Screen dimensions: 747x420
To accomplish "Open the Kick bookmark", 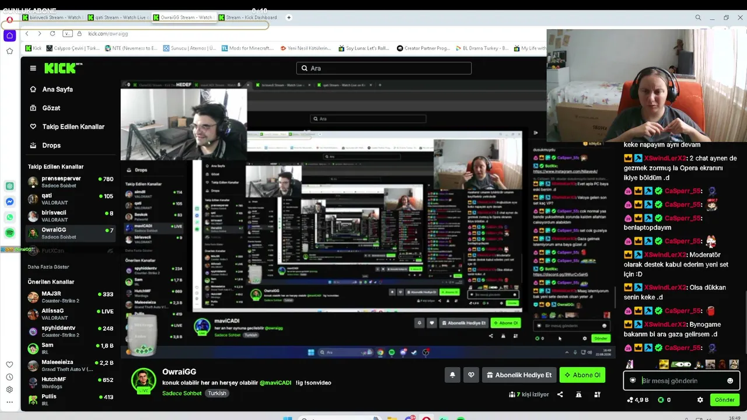I will point(33,48).
